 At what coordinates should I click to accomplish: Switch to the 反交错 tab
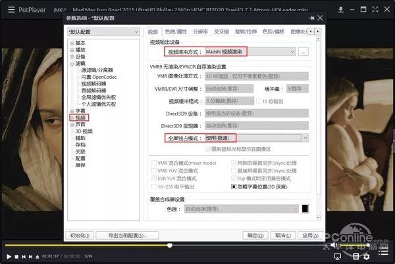click(221, 32)
